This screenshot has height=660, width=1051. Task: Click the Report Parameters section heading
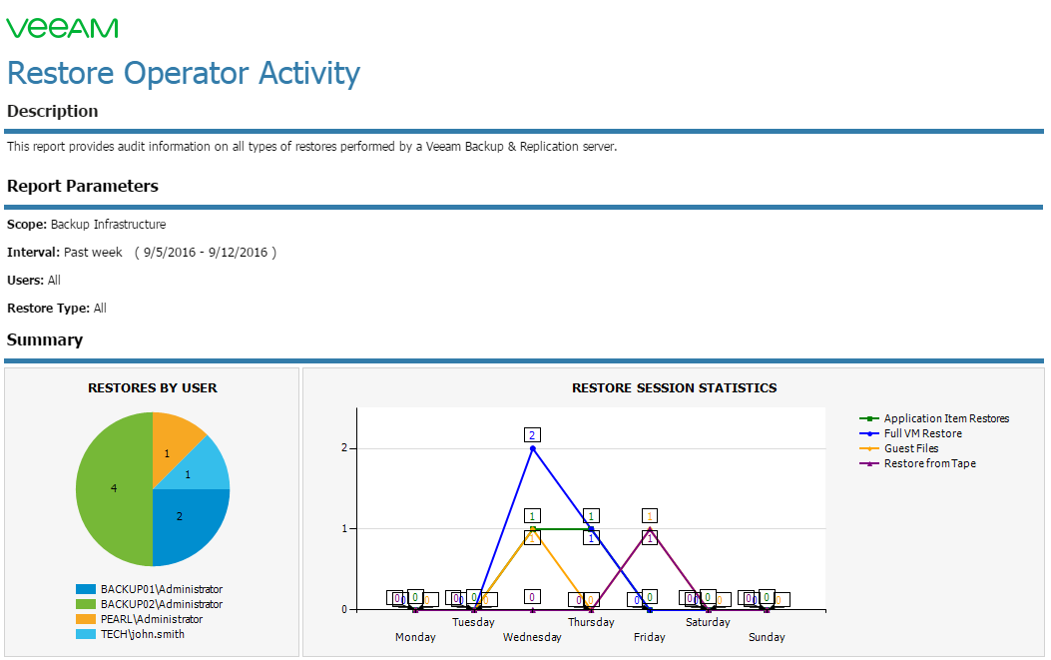tap(83, 186)
